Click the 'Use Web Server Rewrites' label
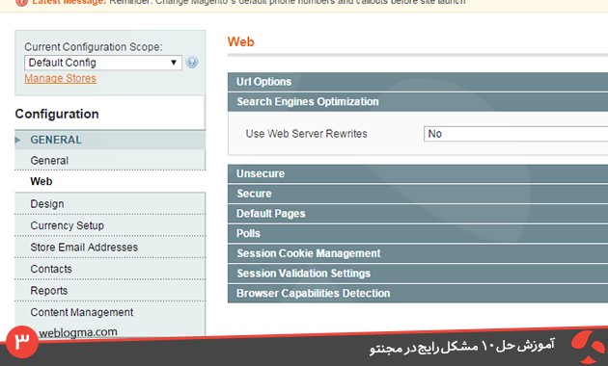 (x=306, y=134)
